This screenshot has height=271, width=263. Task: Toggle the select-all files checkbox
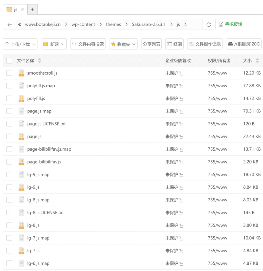coord(9,61)
